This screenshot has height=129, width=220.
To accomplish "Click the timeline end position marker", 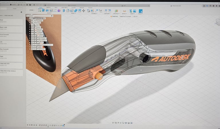I will point(64,125).
